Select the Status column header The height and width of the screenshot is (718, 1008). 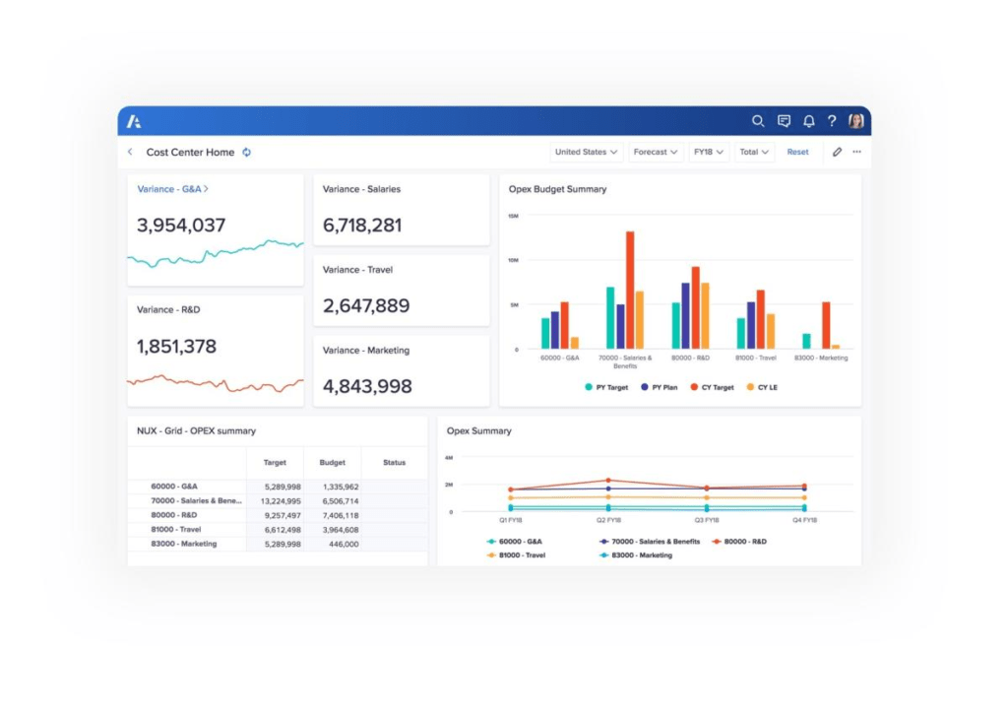pyautogui.click(x=394, y=463)
